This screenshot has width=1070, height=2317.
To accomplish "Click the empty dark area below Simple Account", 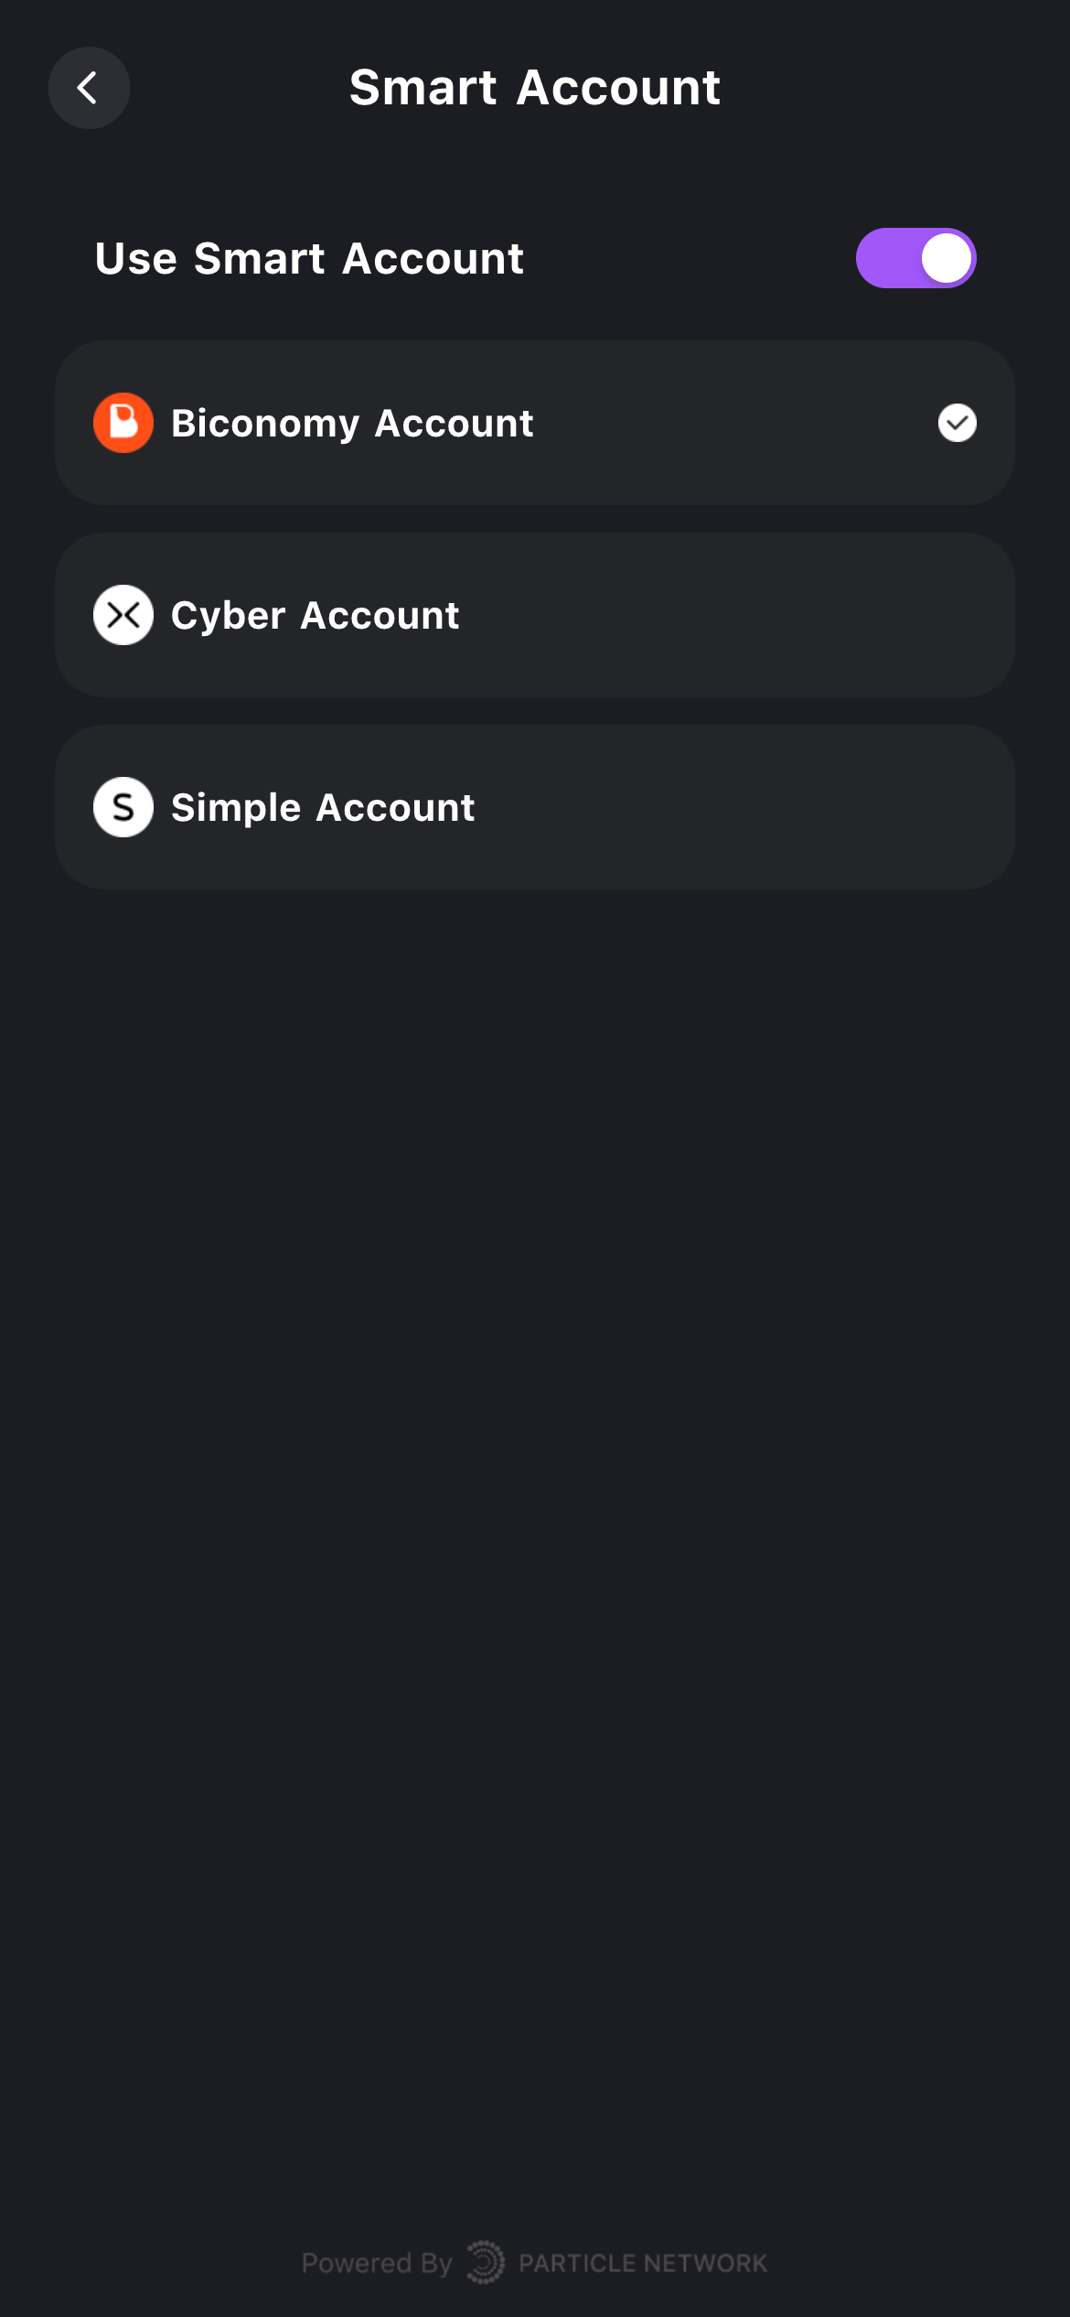I will click(x=535, y=1464).
